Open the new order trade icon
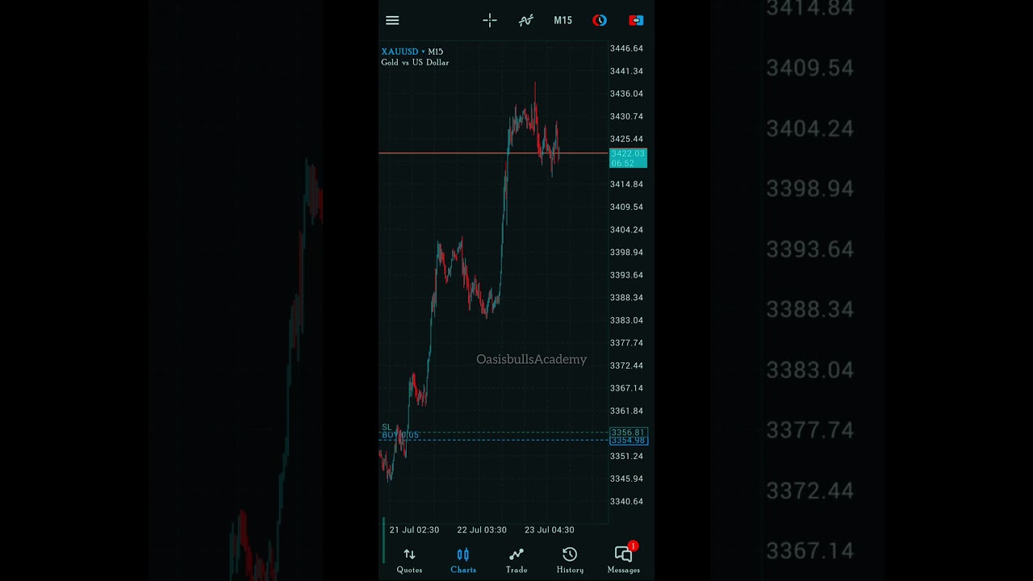Image resolution: width=1033 pixels, height=581 pixels. [x=636, y=20]
